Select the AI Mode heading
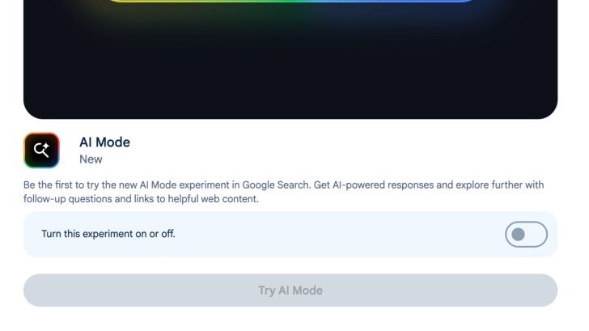 [104, 142]
